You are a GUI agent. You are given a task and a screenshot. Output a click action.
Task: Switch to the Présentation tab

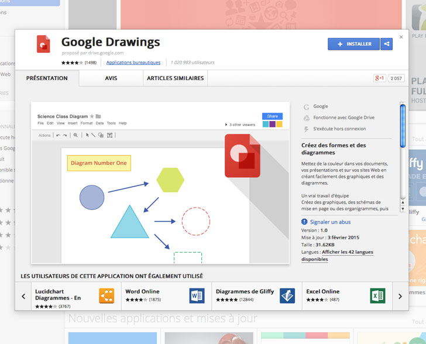tap(47, 78)
